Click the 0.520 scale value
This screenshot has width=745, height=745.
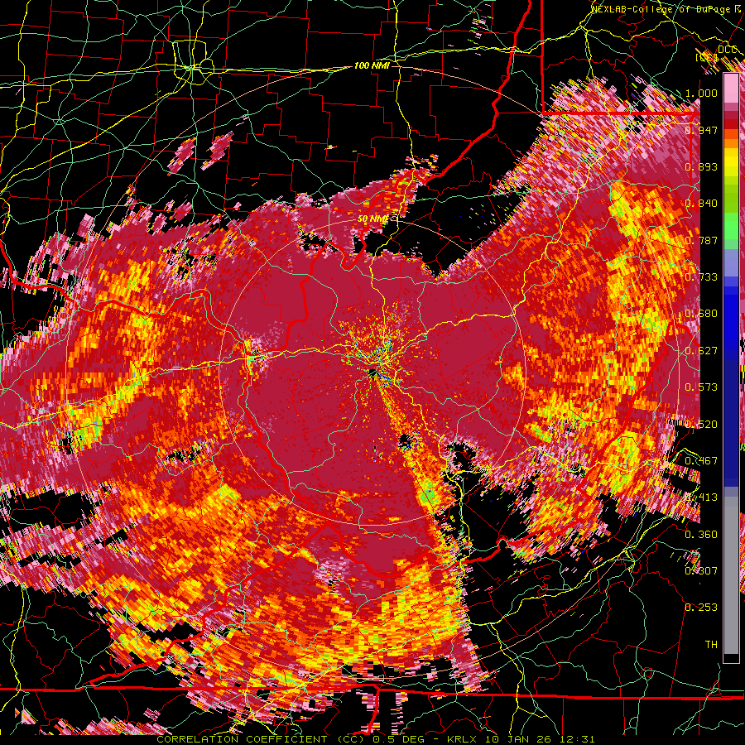click(701, 424)
